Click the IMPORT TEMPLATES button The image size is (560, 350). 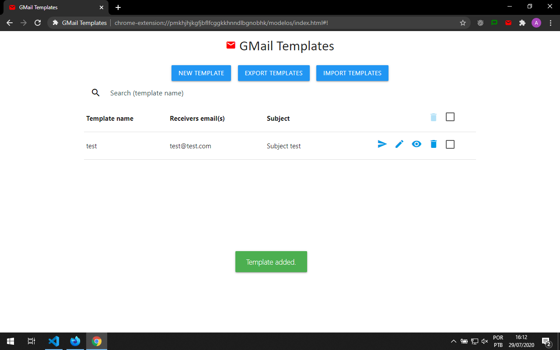(352, 73)
